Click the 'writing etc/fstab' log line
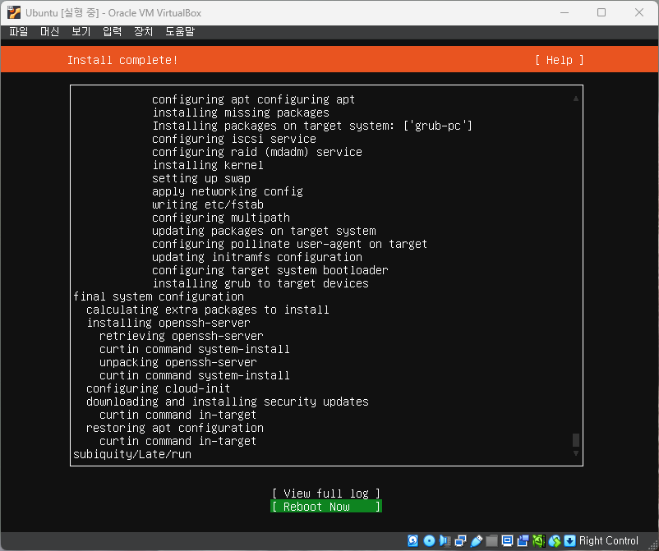This screenshot has height=551, width=659. [x=208, y=204]
